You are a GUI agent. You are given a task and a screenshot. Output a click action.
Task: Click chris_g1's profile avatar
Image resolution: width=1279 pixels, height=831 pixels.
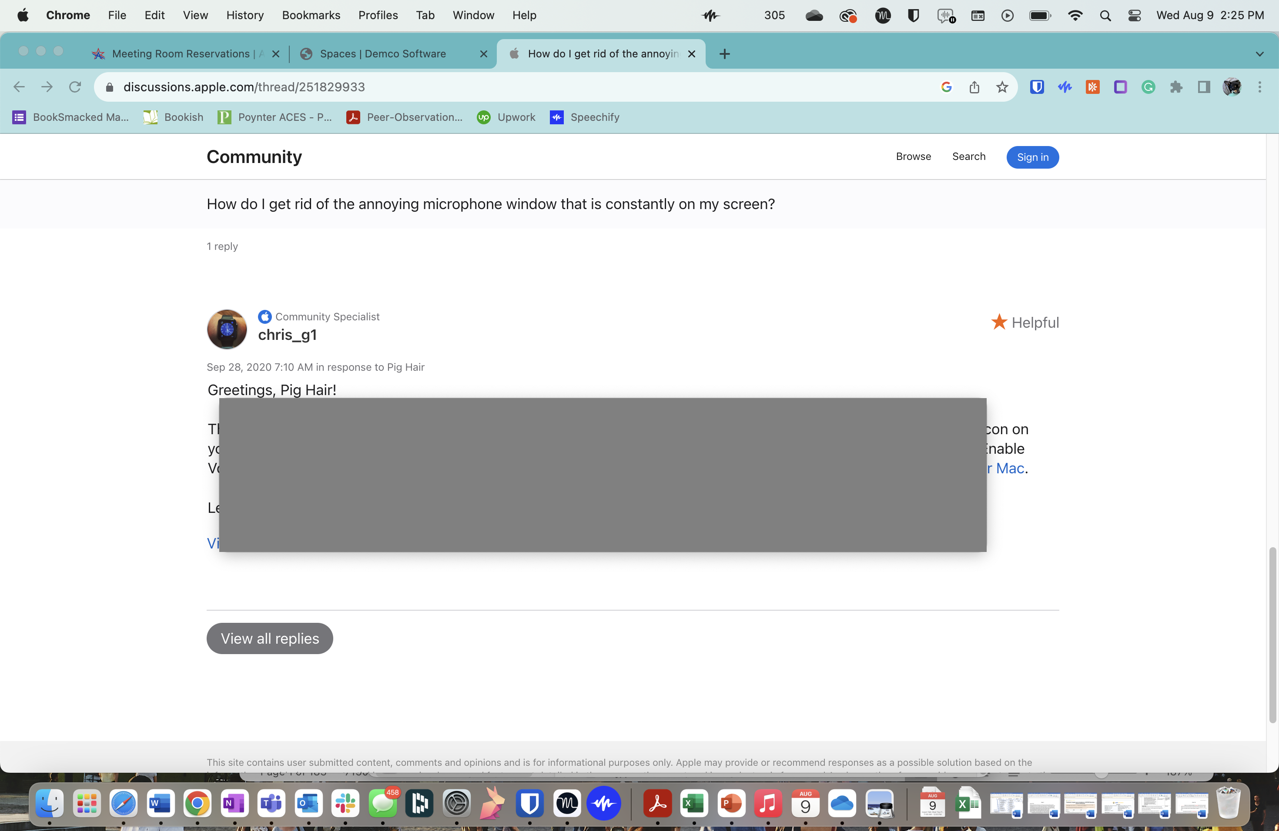point(226,329)
